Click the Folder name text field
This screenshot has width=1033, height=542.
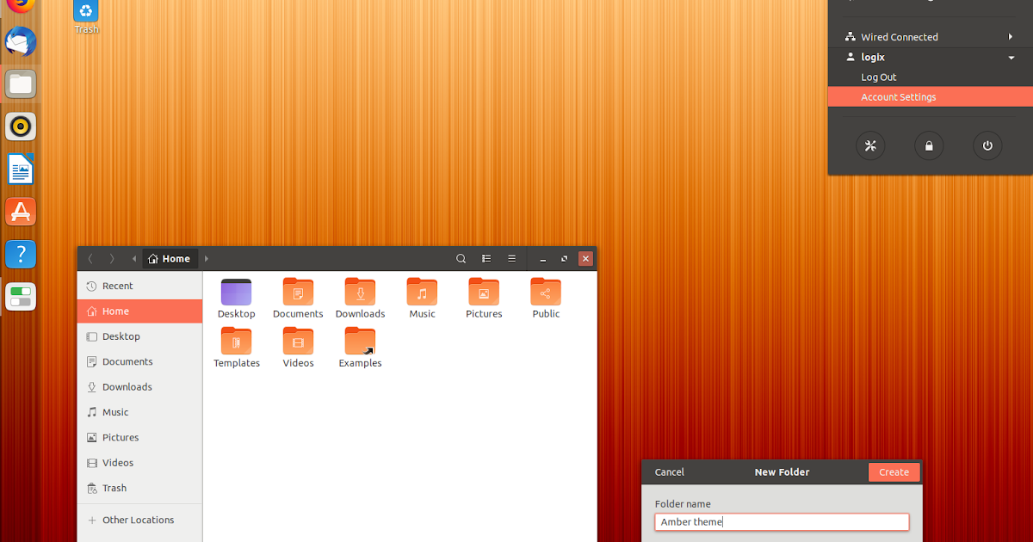(781, 521)
